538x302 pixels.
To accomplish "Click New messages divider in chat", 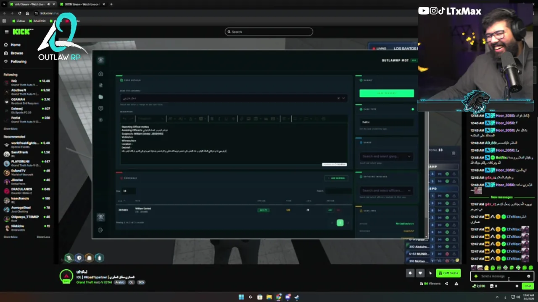I will 501,197.
